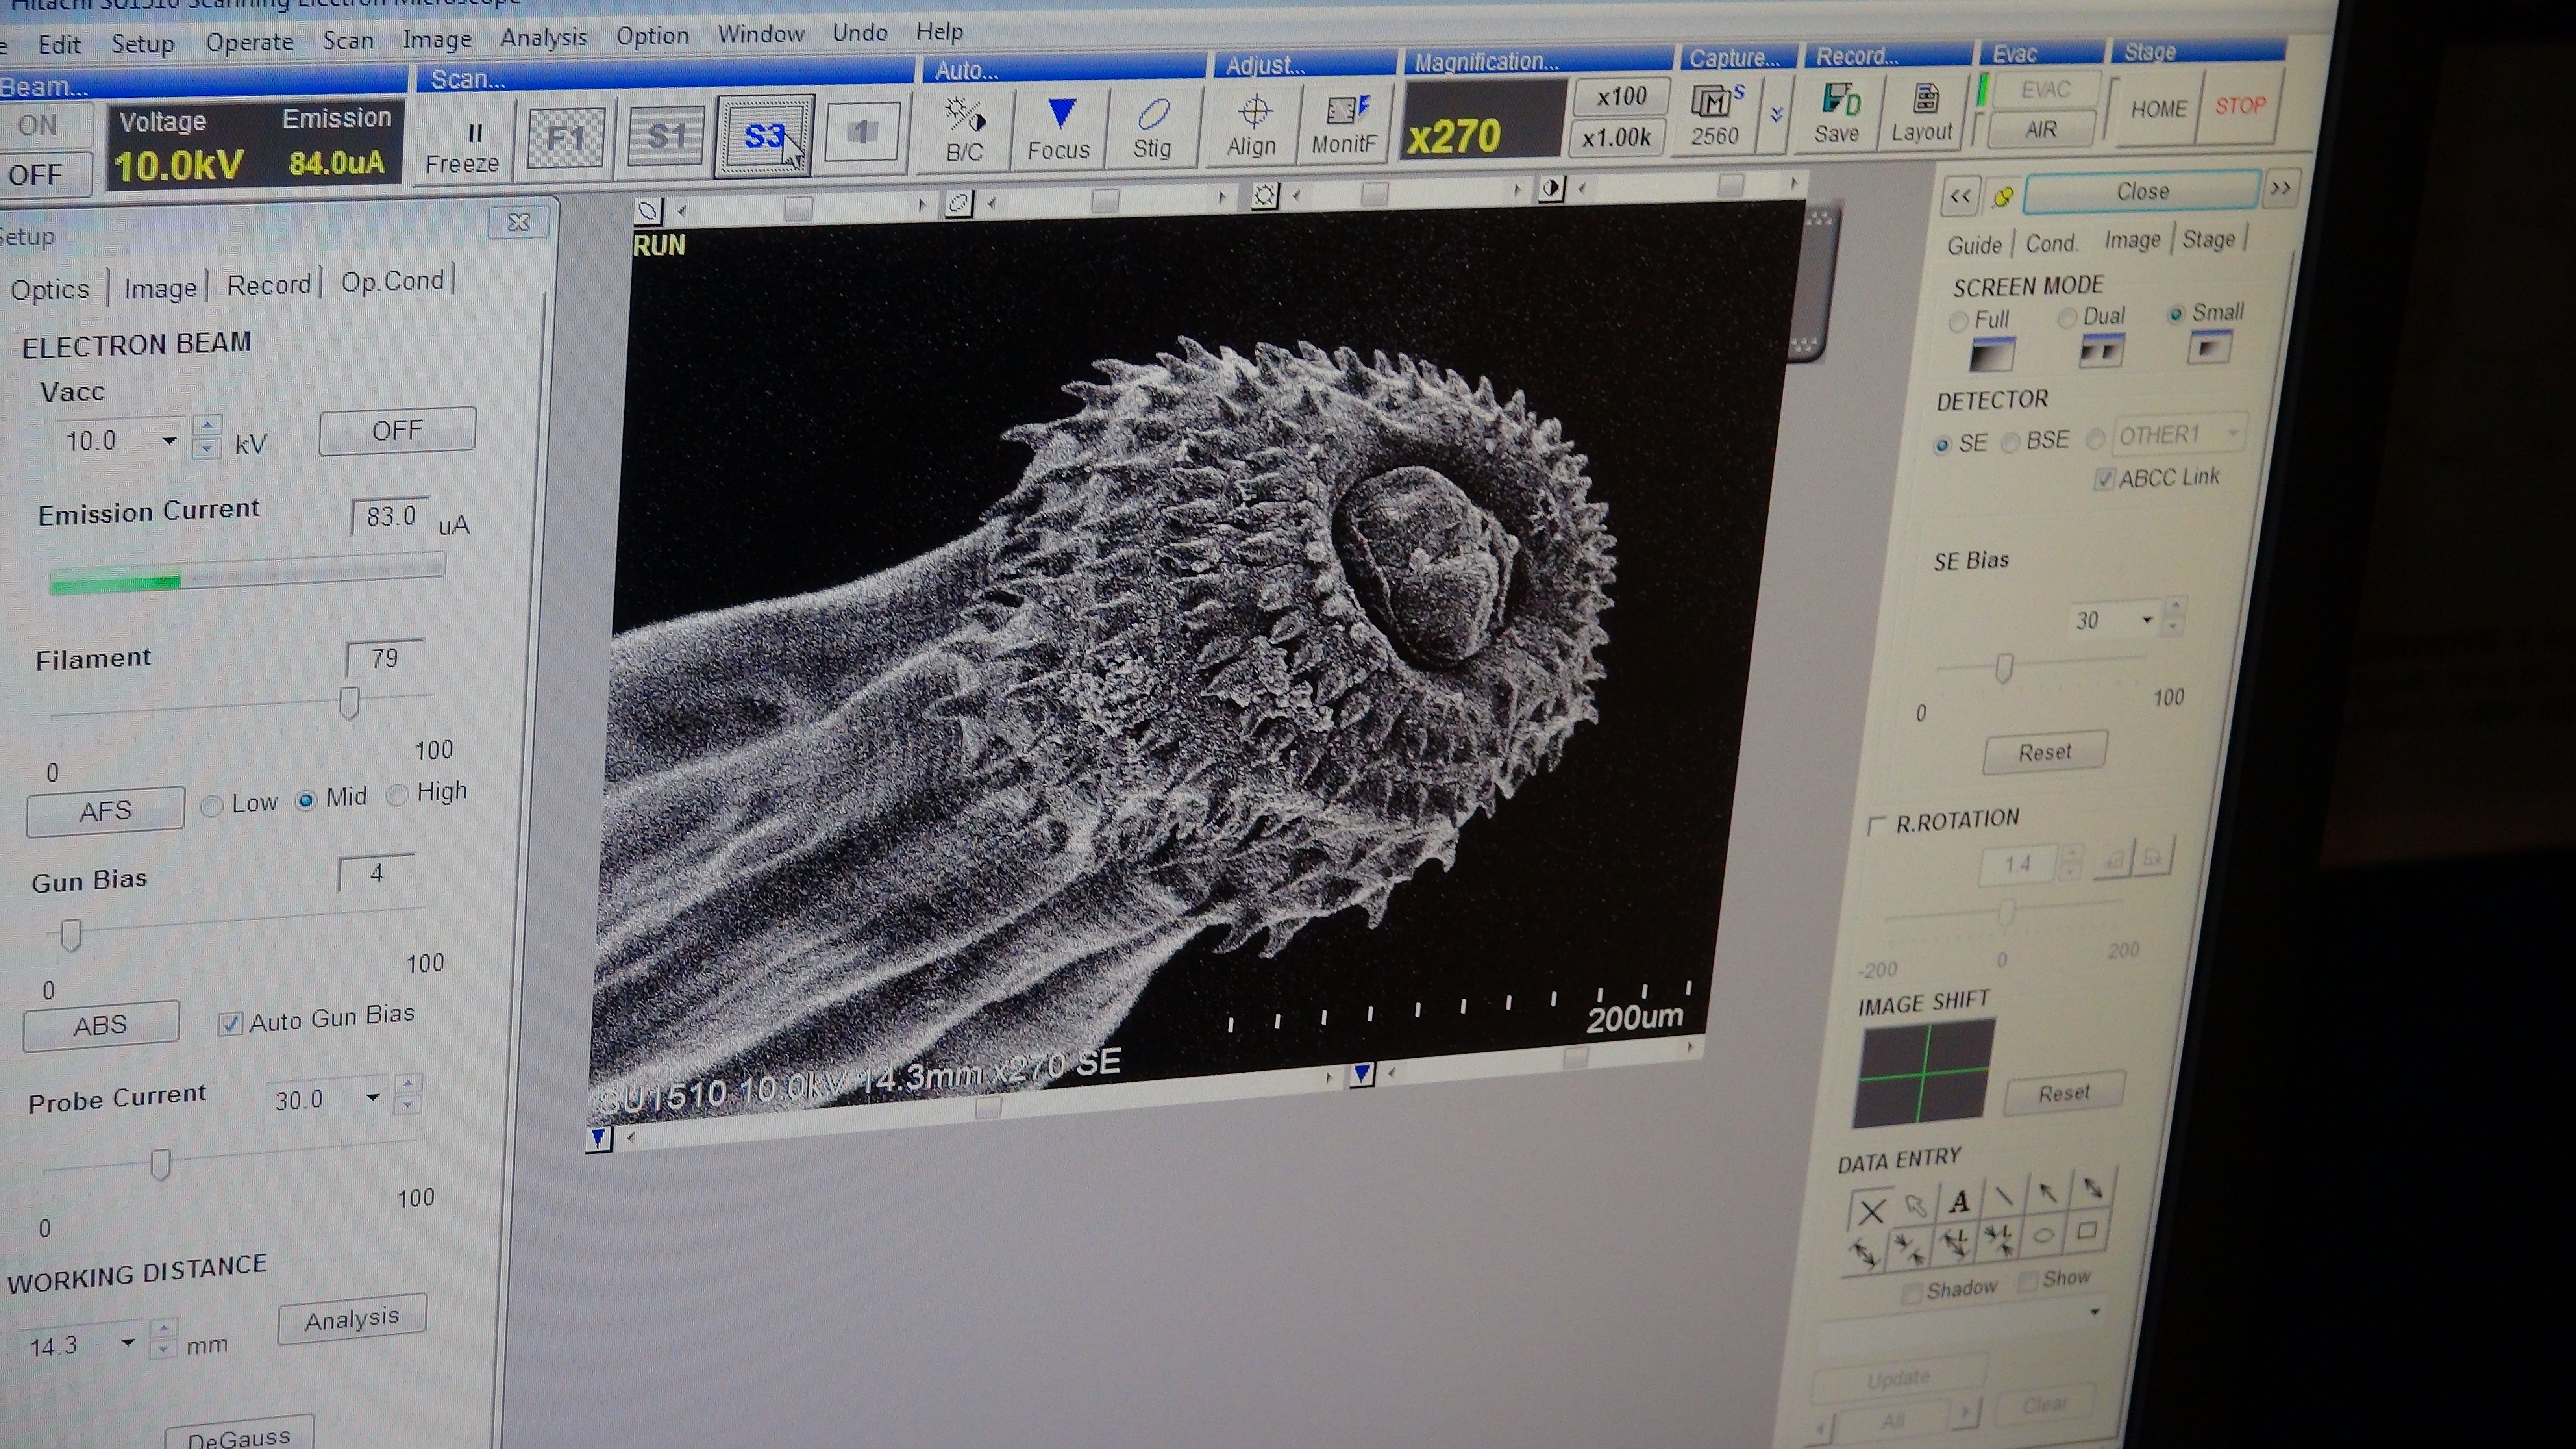This screenshot has width=2576, height=1449.
Task: Click the AFS button
Action: tap(105, 811)
